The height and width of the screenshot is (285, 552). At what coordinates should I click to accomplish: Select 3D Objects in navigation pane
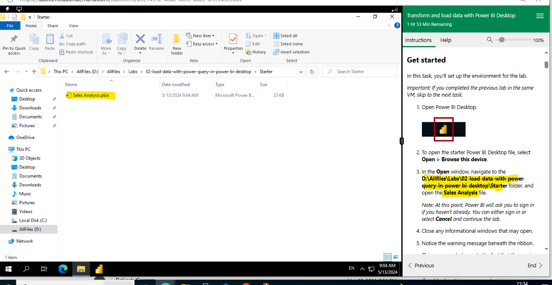pos(30,158)
